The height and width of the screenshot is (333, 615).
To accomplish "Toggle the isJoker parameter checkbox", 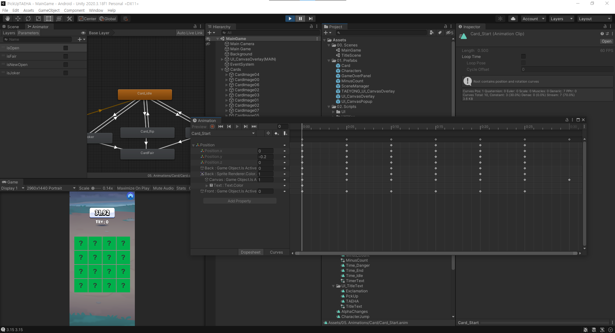I will pos(66,73).
